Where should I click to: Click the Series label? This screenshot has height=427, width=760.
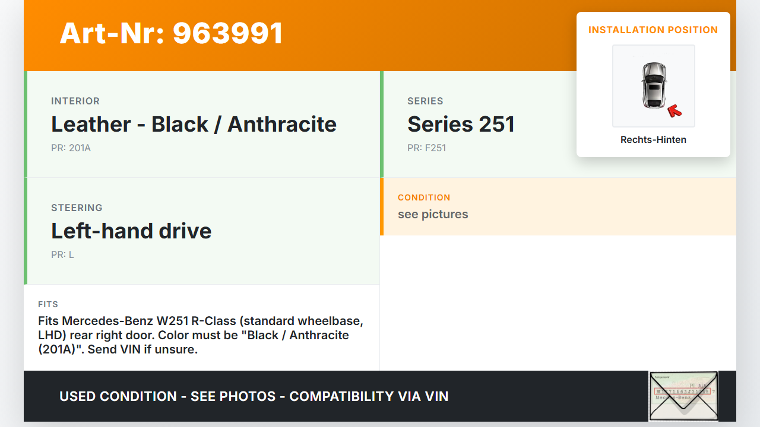click(x=425, y=101)
